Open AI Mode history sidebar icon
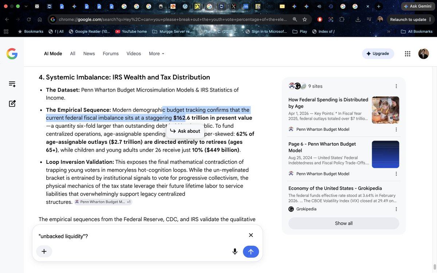This screenshot has width=437, height=273. click(12, 84)
